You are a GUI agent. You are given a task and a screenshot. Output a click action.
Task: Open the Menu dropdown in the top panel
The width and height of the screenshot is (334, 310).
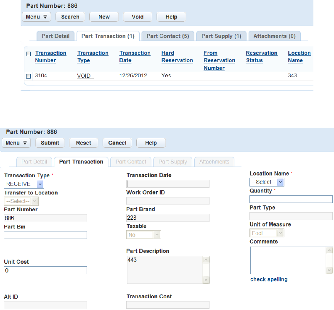coord(36,17)
